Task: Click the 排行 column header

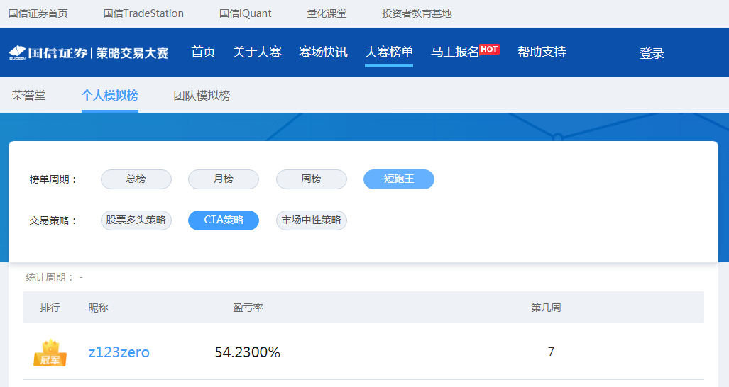Action: (50, 308)
